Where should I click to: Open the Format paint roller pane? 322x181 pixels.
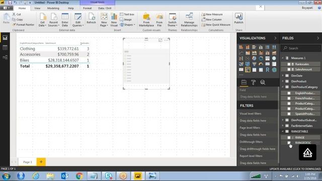tap(253, 82)
